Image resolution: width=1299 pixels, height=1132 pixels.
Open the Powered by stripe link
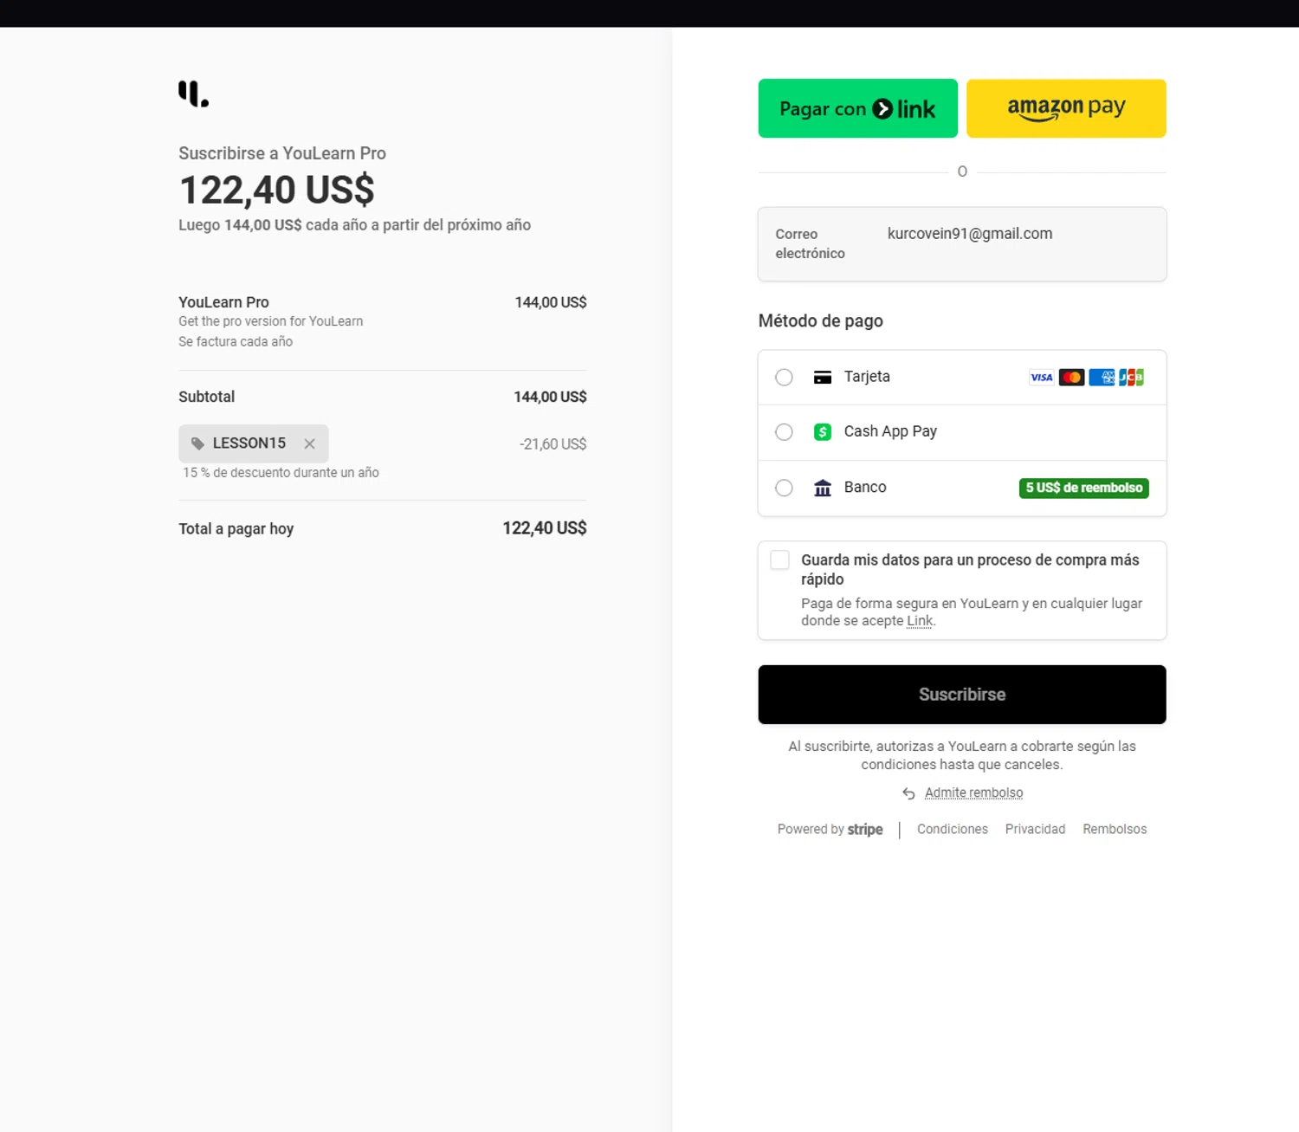point(830,829)
